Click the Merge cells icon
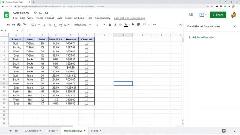Screen dimensions: 240x135 144,25
